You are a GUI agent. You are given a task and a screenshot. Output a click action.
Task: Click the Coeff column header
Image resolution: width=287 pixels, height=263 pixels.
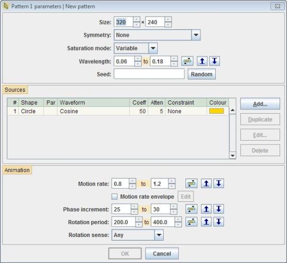pyautogui.click(x=139, y=103)
